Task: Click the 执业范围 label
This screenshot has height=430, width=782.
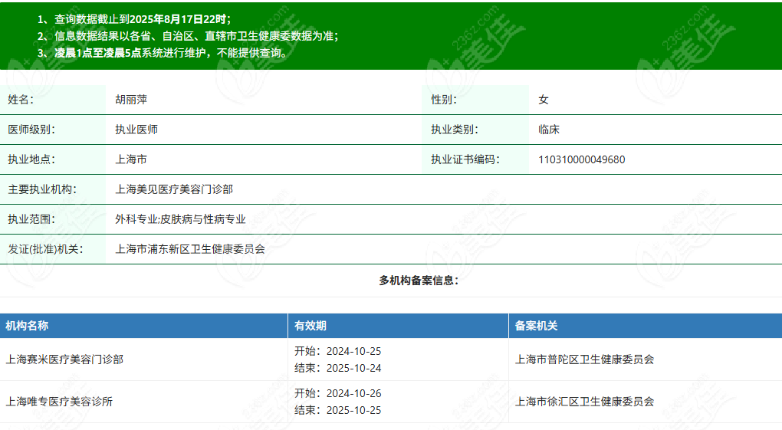Action: 31,219
